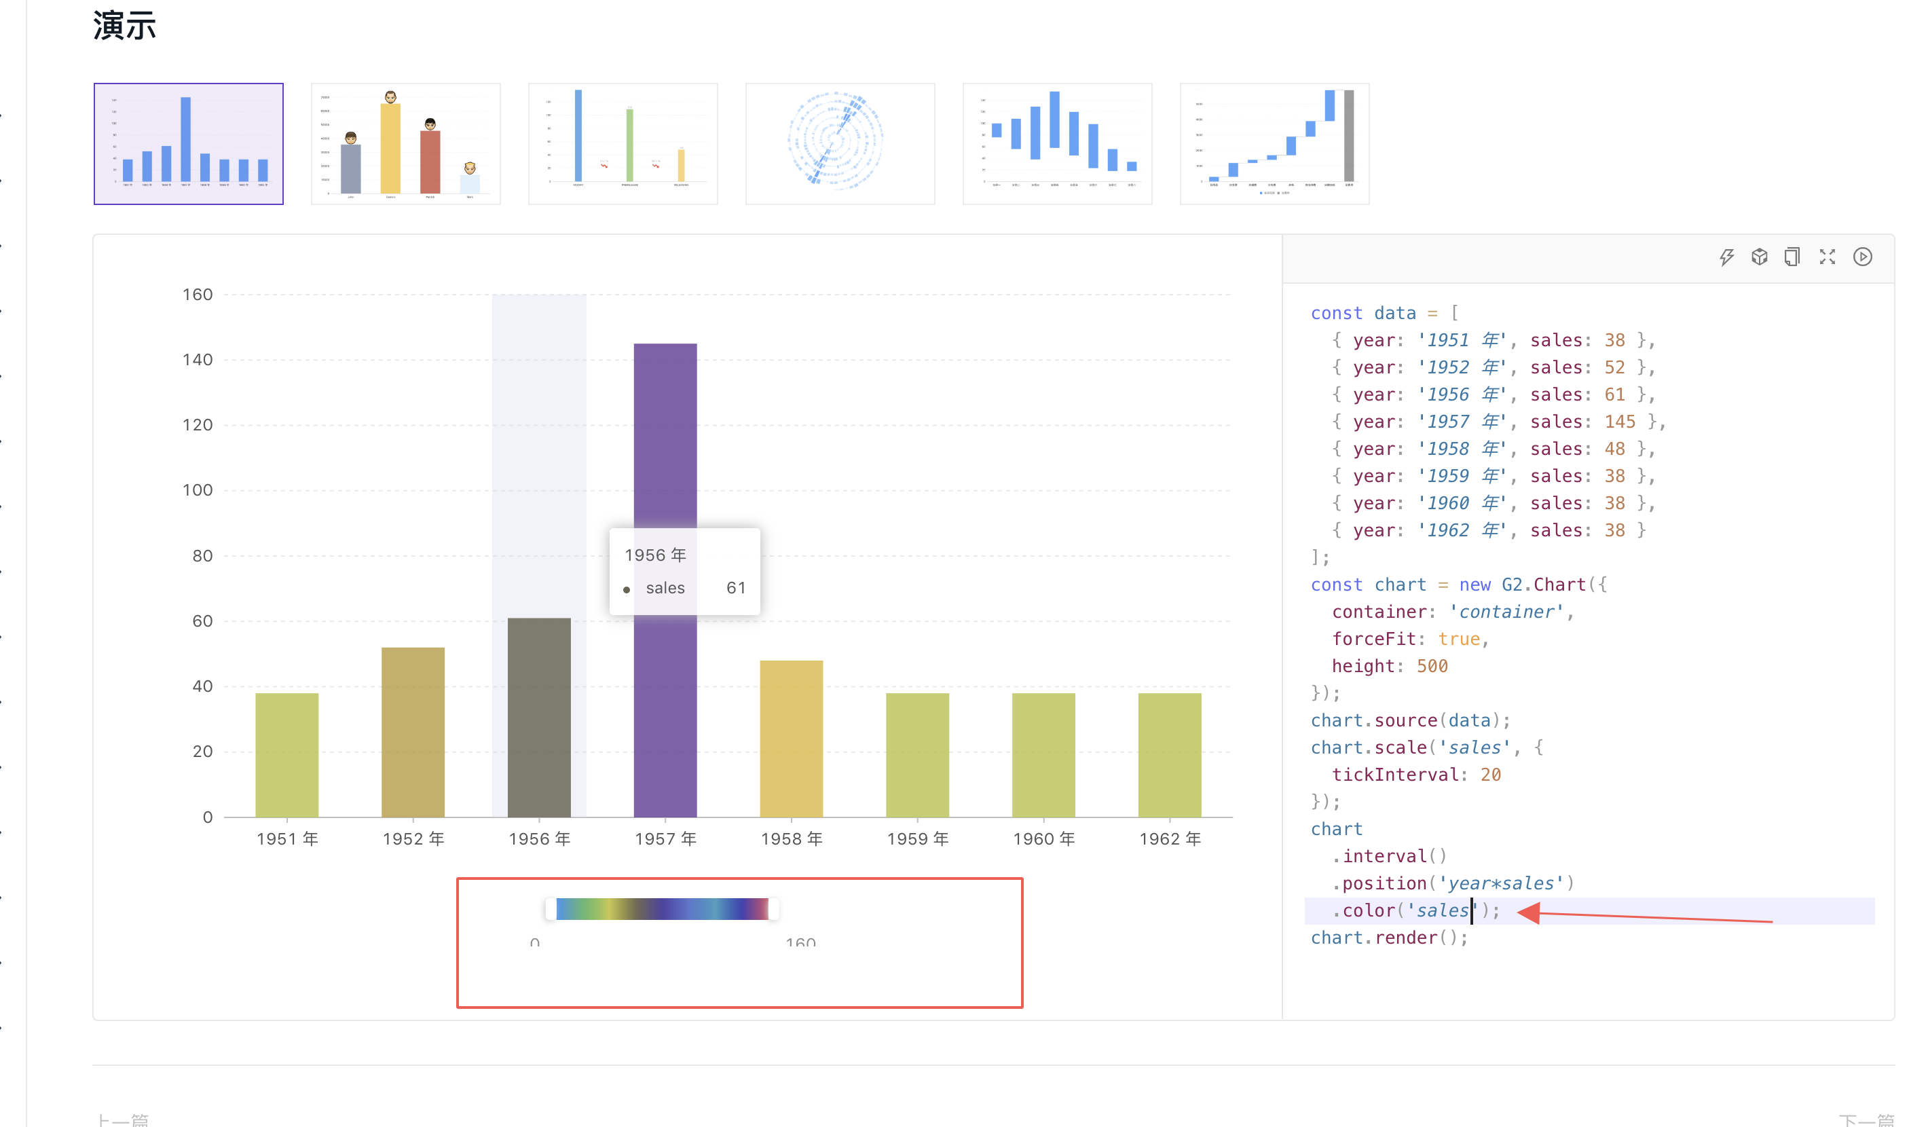The width and height of the screenshot is (1928, 1127).
Task: Click the right handle of color legend slider
Action: coord(773,909)
